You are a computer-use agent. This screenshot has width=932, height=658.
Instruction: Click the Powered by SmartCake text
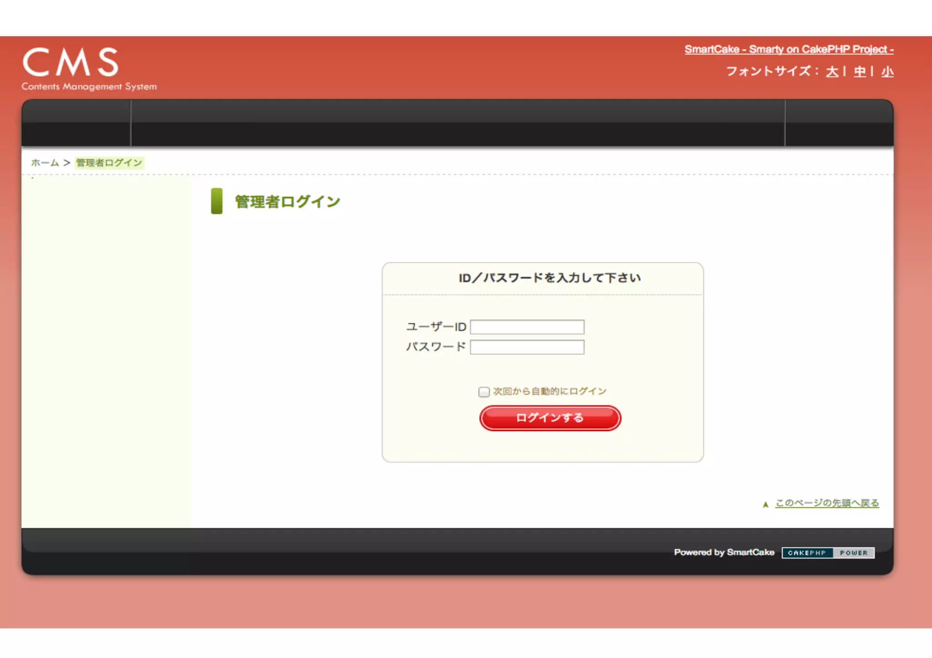click(724, 553)
